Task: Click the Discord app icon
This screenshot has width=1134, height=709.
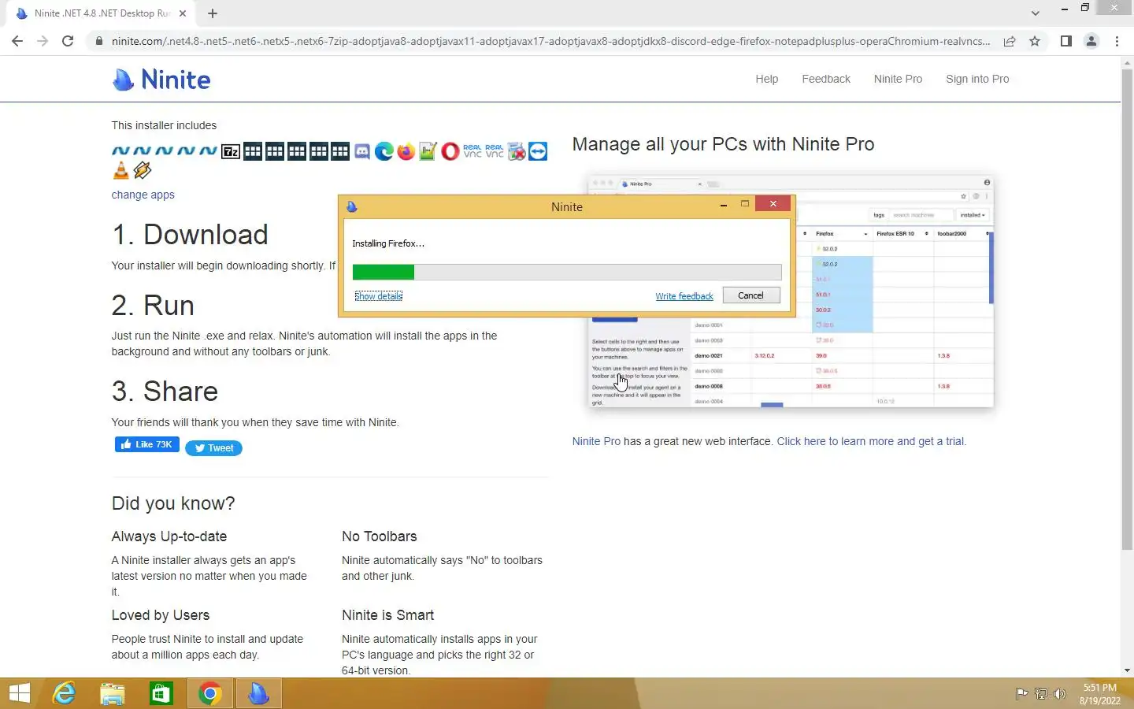Action: (x=362, y=151)
